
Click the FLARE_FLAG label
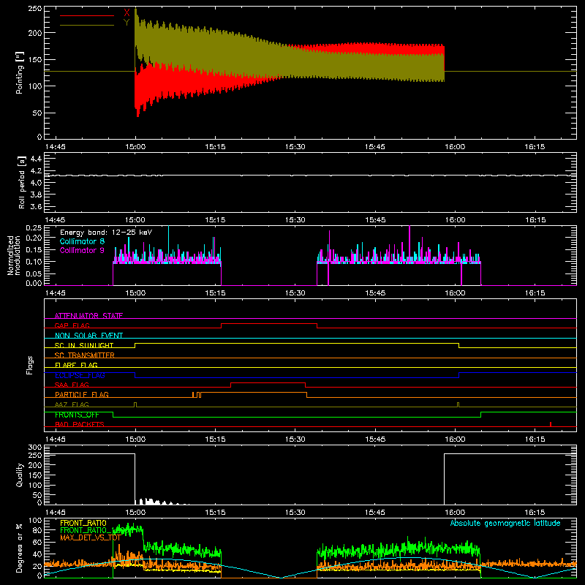pyautogui.click(x=76, y=365)
